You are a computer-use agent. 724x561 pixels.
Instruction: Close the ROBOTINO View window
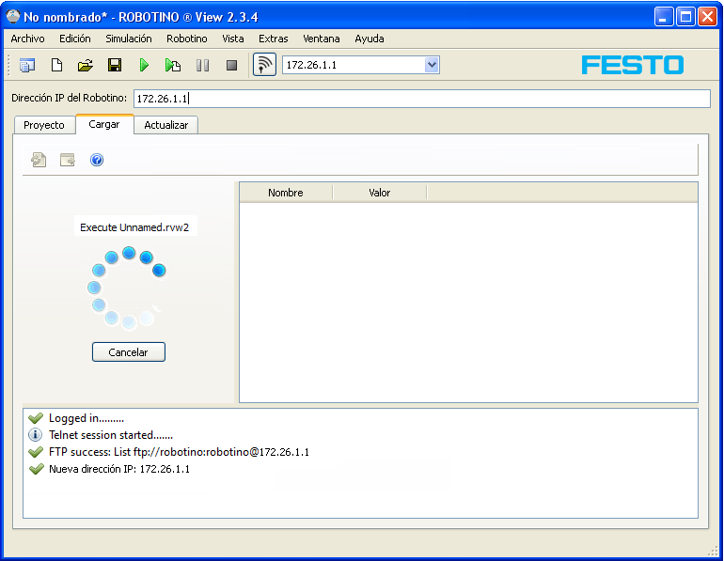707,17
